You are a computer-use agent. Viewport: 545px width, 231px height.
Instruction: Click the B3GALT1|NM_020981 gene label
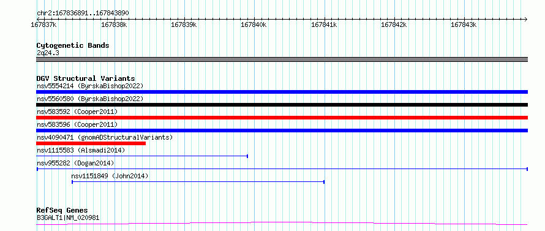pos(68,218)
